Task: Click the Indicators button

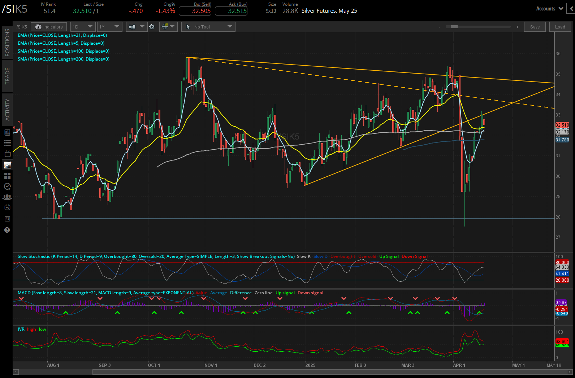Action: click(x=49, y=27)
